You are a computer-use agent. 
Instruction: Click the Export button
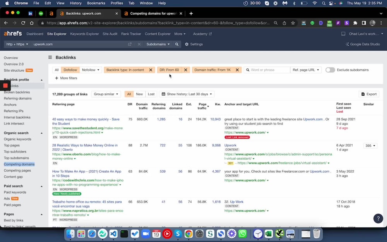coord(369,94)
